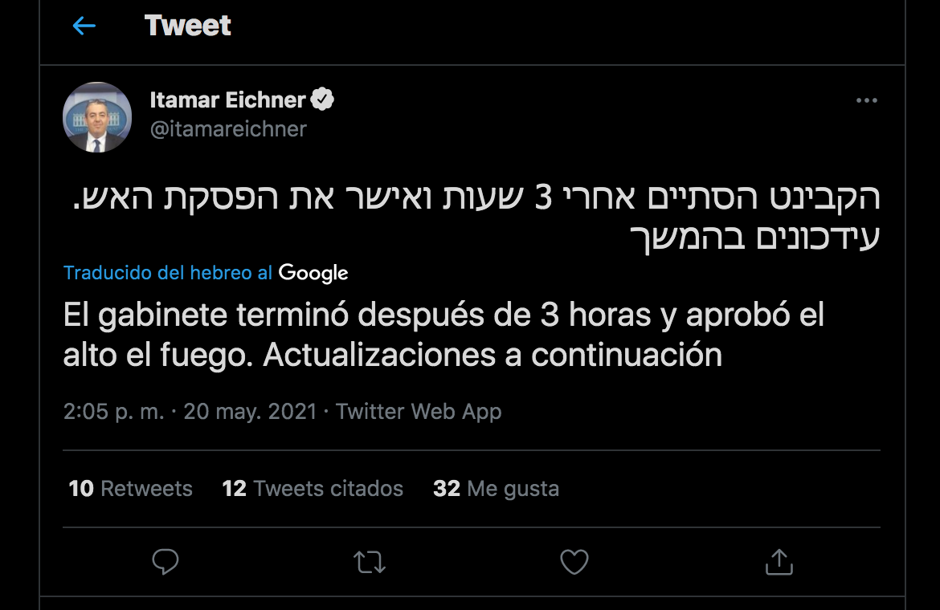The width and height of the screenshot is (940, 610).
Task: Open Itamar Eichner's profile picture
Action: 97,117
